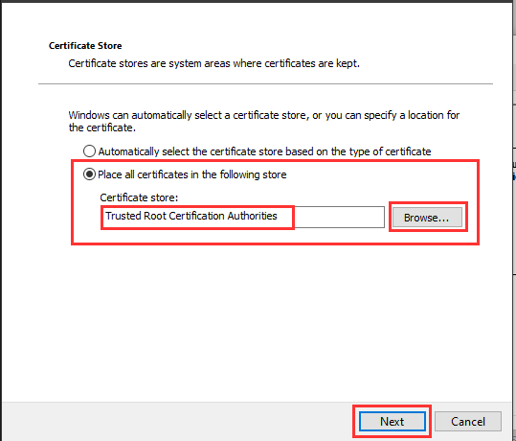Cancel the certificate import wizard
The image size is (516, 441).
pos(468,421)
